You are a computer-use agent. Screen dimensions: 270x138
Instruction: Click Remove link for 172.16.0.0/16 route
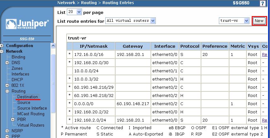[264, 55]
